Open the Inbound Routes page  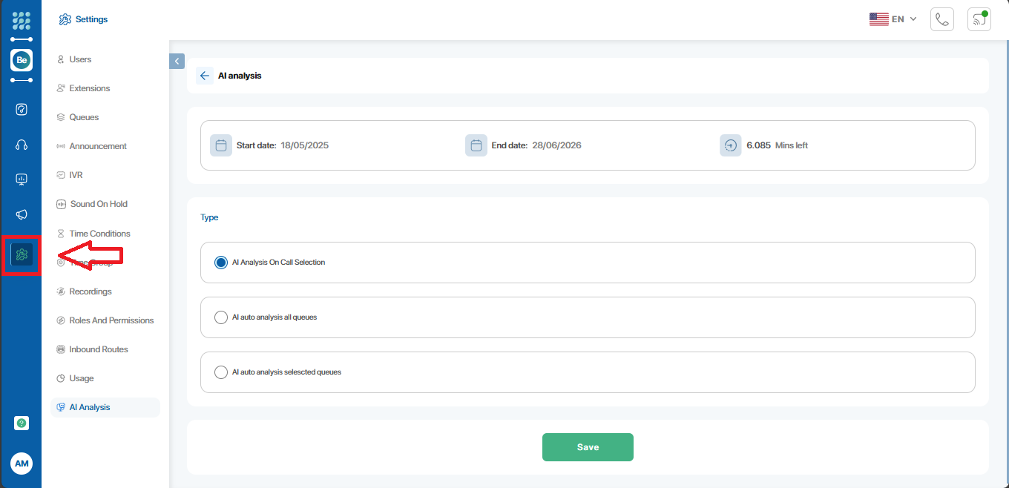coord(98,349)
